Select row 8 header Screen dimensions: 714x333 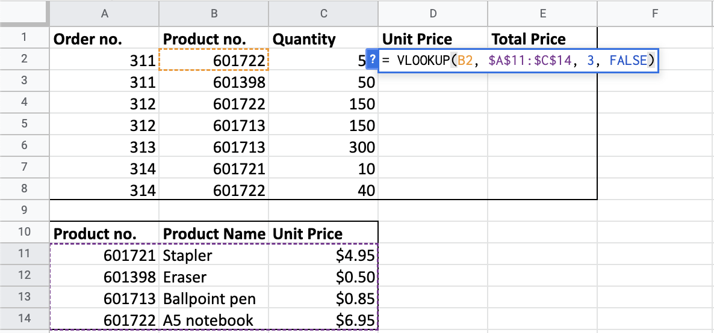(x=24, y=189)
